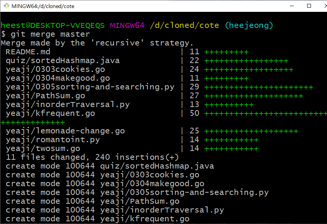Click the 'recursive' strategy message line
The image size is (327, 224).
(x=97, y=43)
